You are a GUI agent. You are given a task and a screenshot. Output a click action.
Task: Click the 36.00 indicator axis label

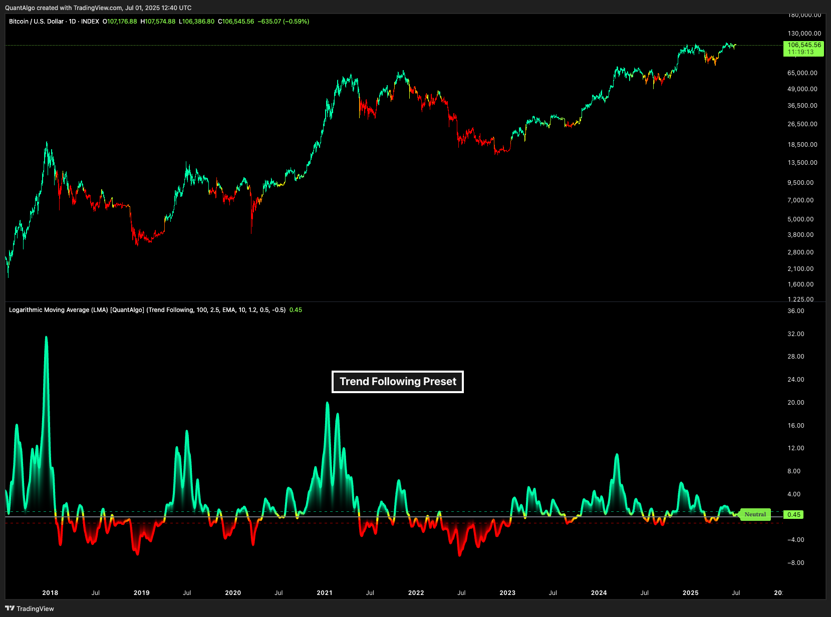tap(796, 311)
